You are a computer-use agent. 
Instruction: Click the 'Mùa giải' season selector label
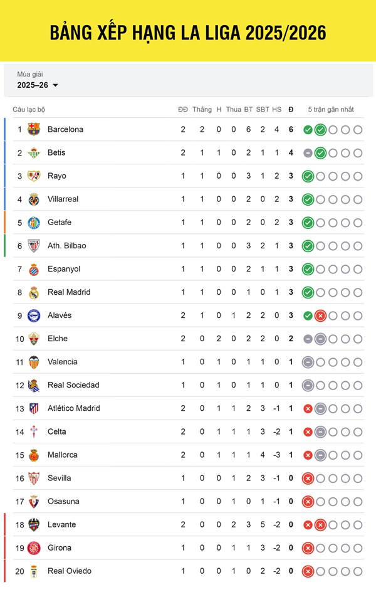(x=30, y=74)
